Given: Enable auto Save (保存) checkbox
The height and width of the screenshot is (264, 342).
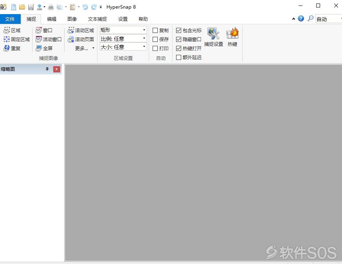Looking at the screenshot, I should (x=155, y=39).
